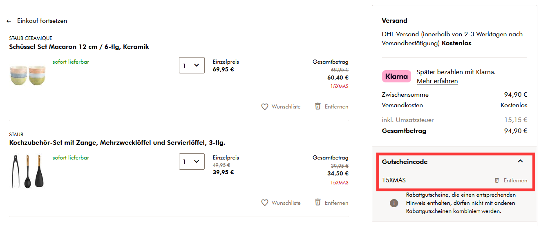The width and height of the screenshot is (541, 226).
Task: Click heart icon for Kochzubehör-Set
Action: [265, 203]
